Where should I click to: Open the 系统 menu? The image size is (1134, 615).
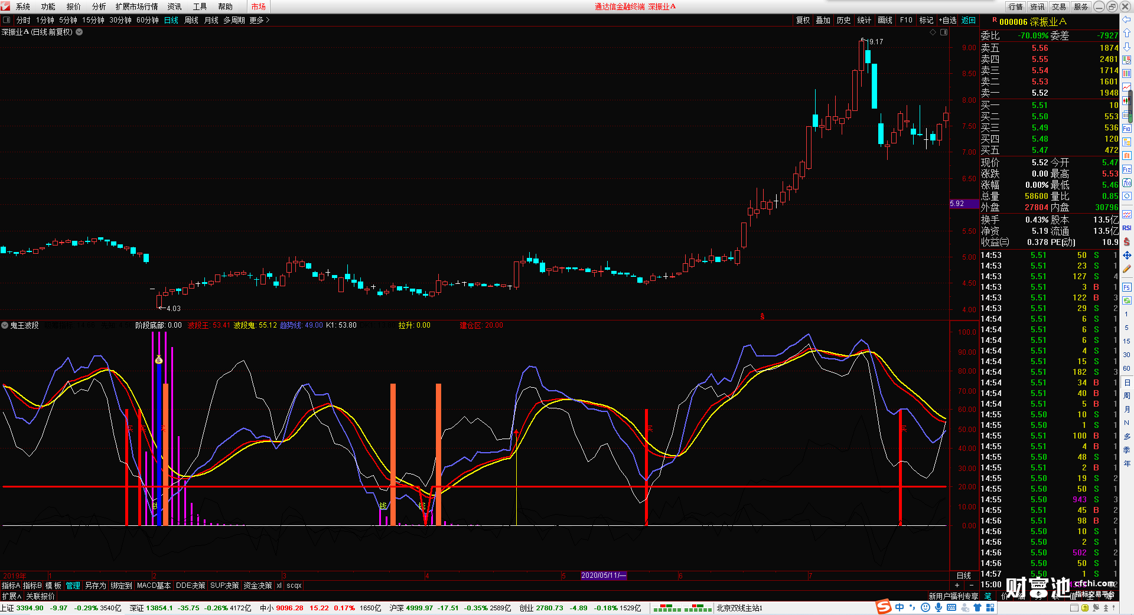(x=23, y=6)
